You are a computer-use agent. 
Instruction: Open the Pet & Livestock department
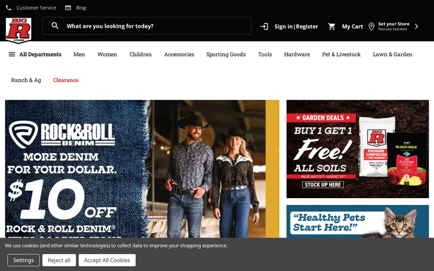[x=341, y=54]
